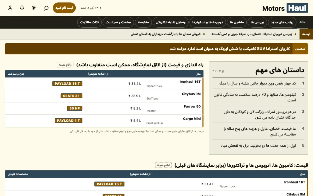Viewport: 313px width, 196px height.
Task: Open بررسی ها nav item
Action: [257, 22]
